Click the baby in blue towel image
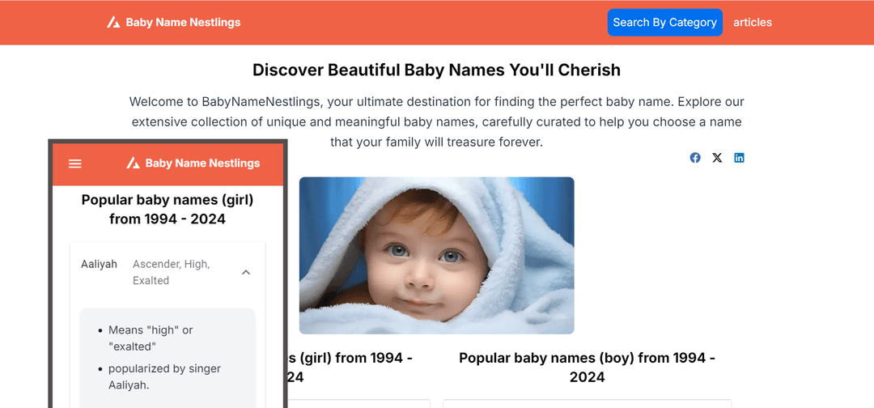This screenshot has height=408, width=874. pyautogui.click(x=436, y=255)
